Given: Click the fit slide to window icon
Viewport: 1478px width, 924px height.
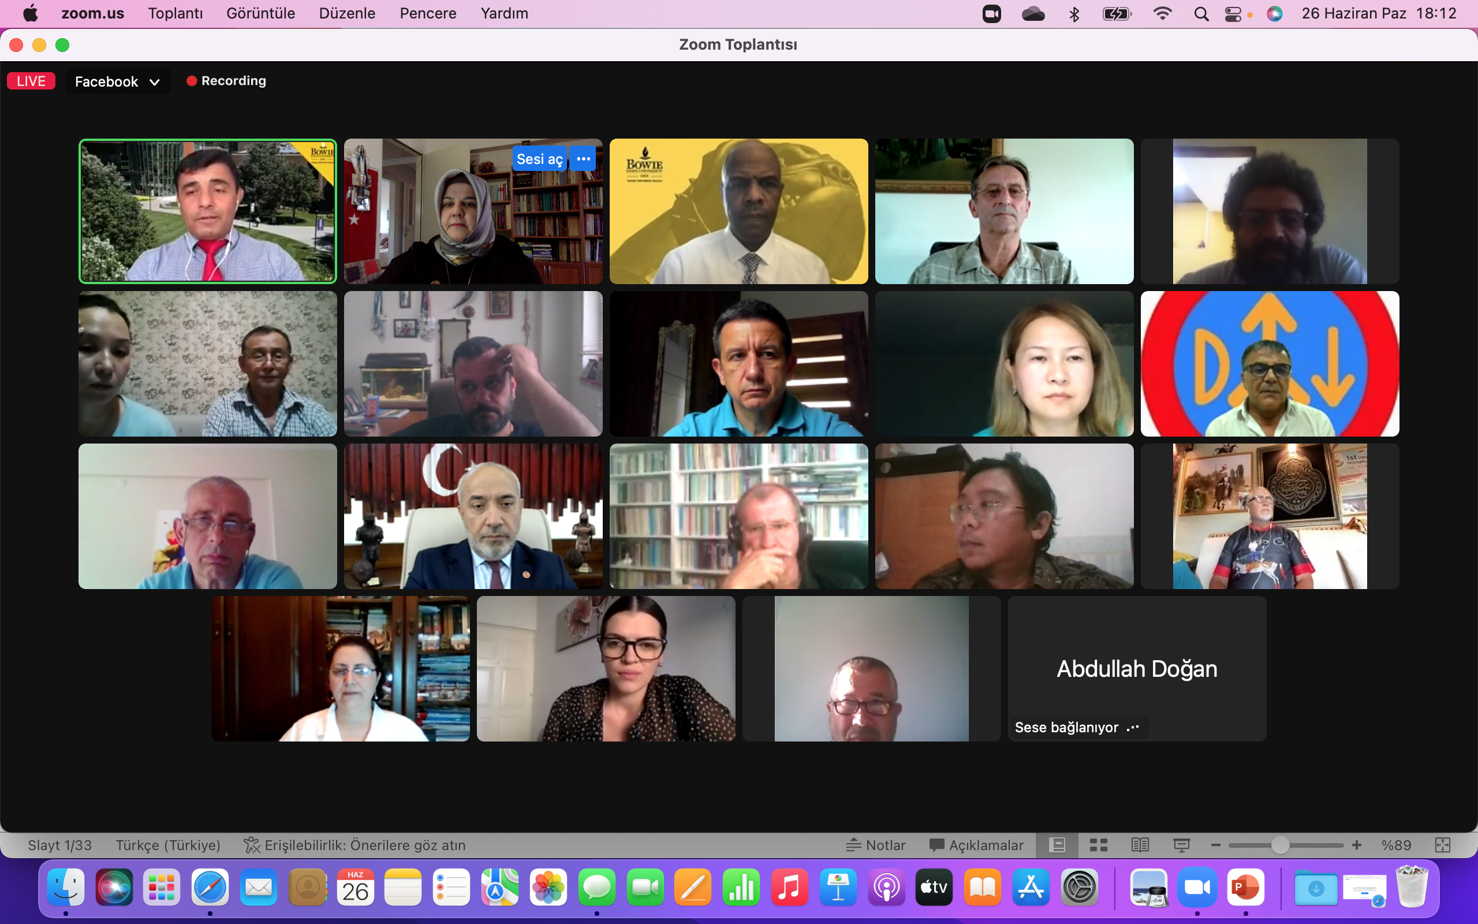Looking at the screenshot, I should 1442,845.
